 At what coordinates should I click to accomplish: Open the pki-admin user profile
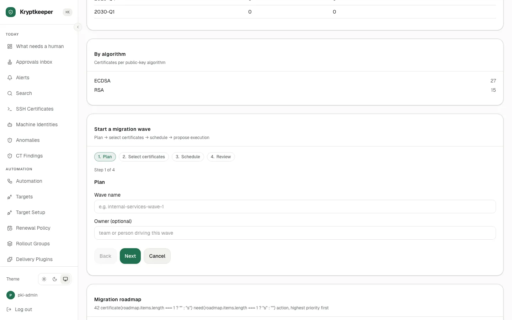(x=28, y=295)
